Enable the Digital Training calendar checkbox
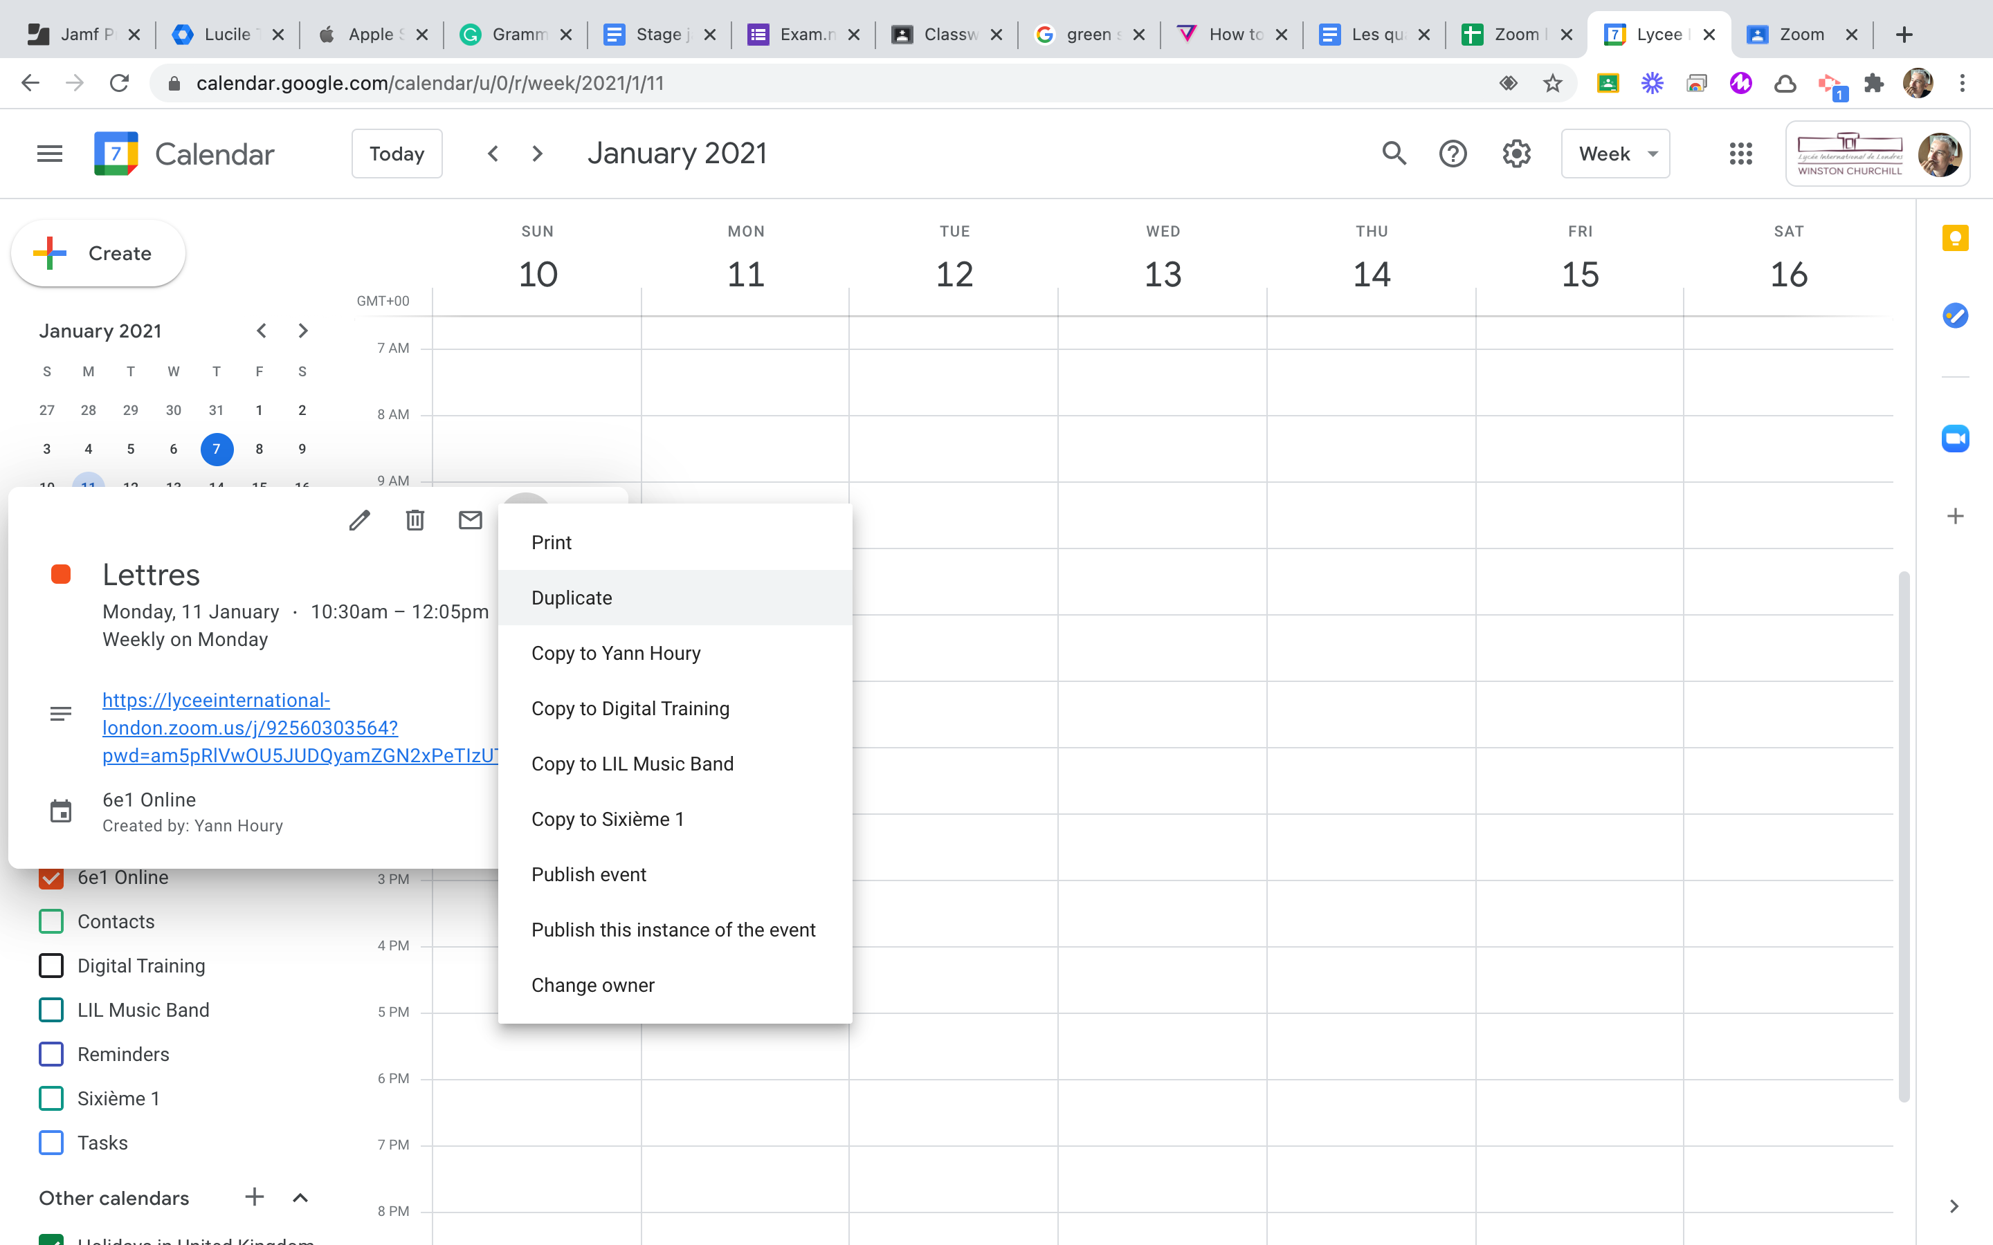The width and height of the screenshot is (1993, 1245). click(51, 966)
